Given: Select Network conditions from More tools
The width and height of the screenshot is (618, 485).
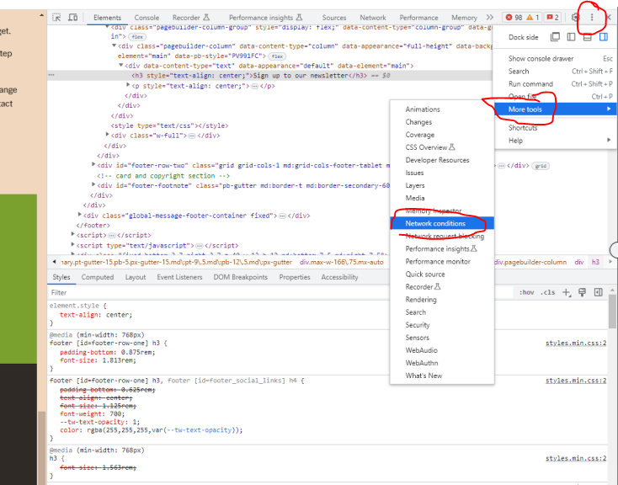Looking at the screenshot, I should pyautogui.click(x=434, y=223).
